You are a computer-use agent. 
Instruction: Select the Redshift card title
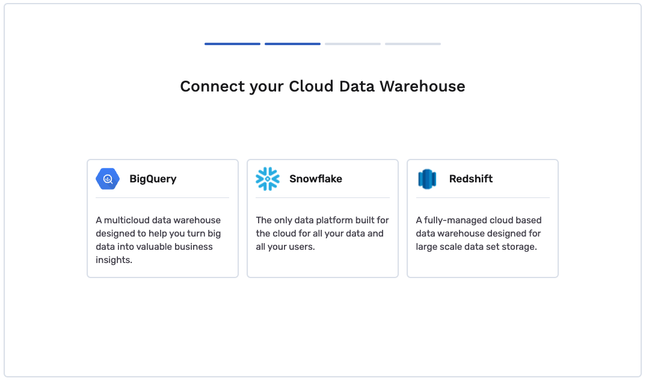(471, 179)
